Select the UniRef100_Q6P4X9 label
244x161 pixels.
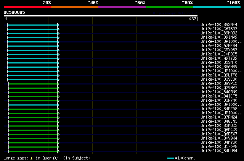pos(219,130)
